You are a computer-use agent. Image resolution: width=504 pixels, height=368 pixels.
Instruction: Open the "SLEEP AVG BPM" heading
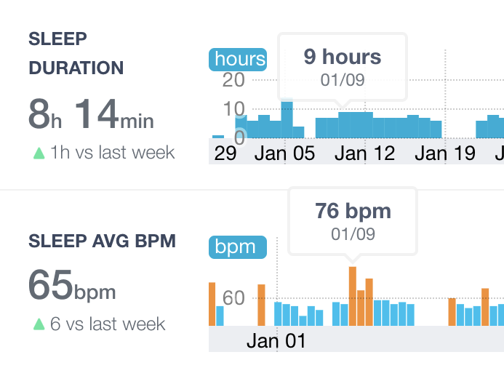point(102,241)
